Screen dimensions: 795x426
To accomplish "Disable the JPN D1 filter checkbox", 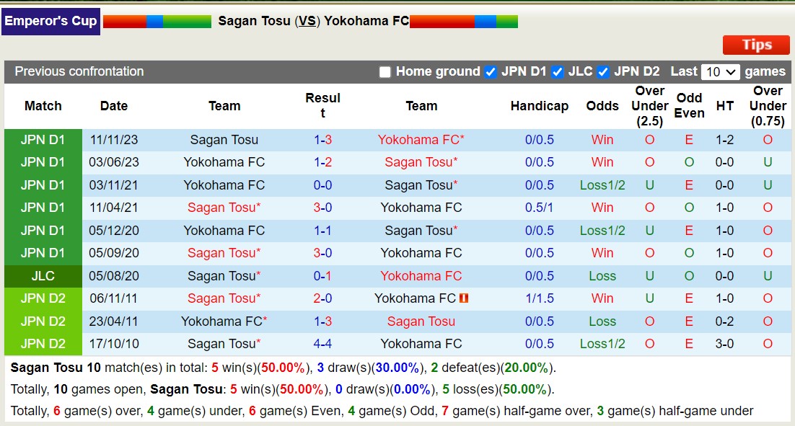I will pyautogui.click(x=491, y=71).
